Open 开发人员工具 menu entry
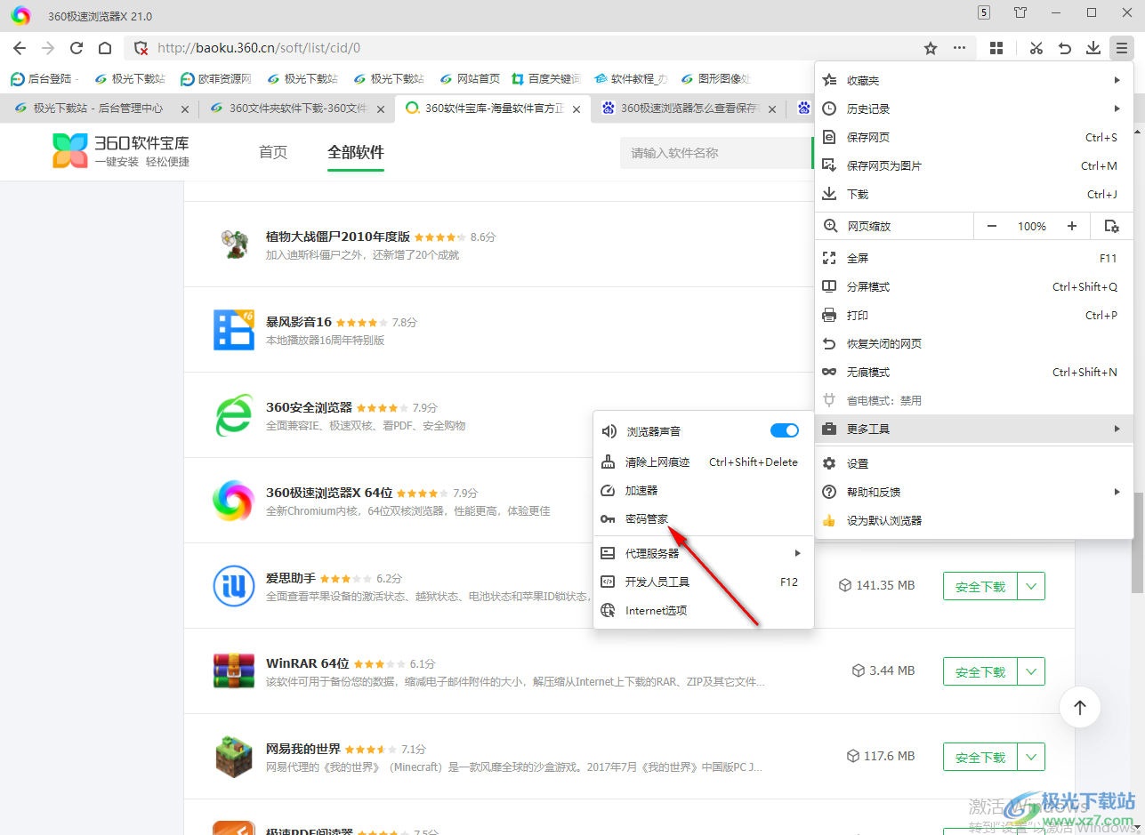This screenshot has width=1145, height=835. point(704,582)
